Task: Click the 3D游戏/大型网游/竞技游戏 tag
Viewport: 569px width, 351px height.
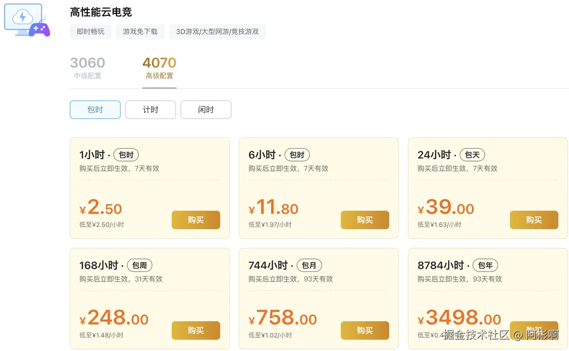Action: point(217,32)
